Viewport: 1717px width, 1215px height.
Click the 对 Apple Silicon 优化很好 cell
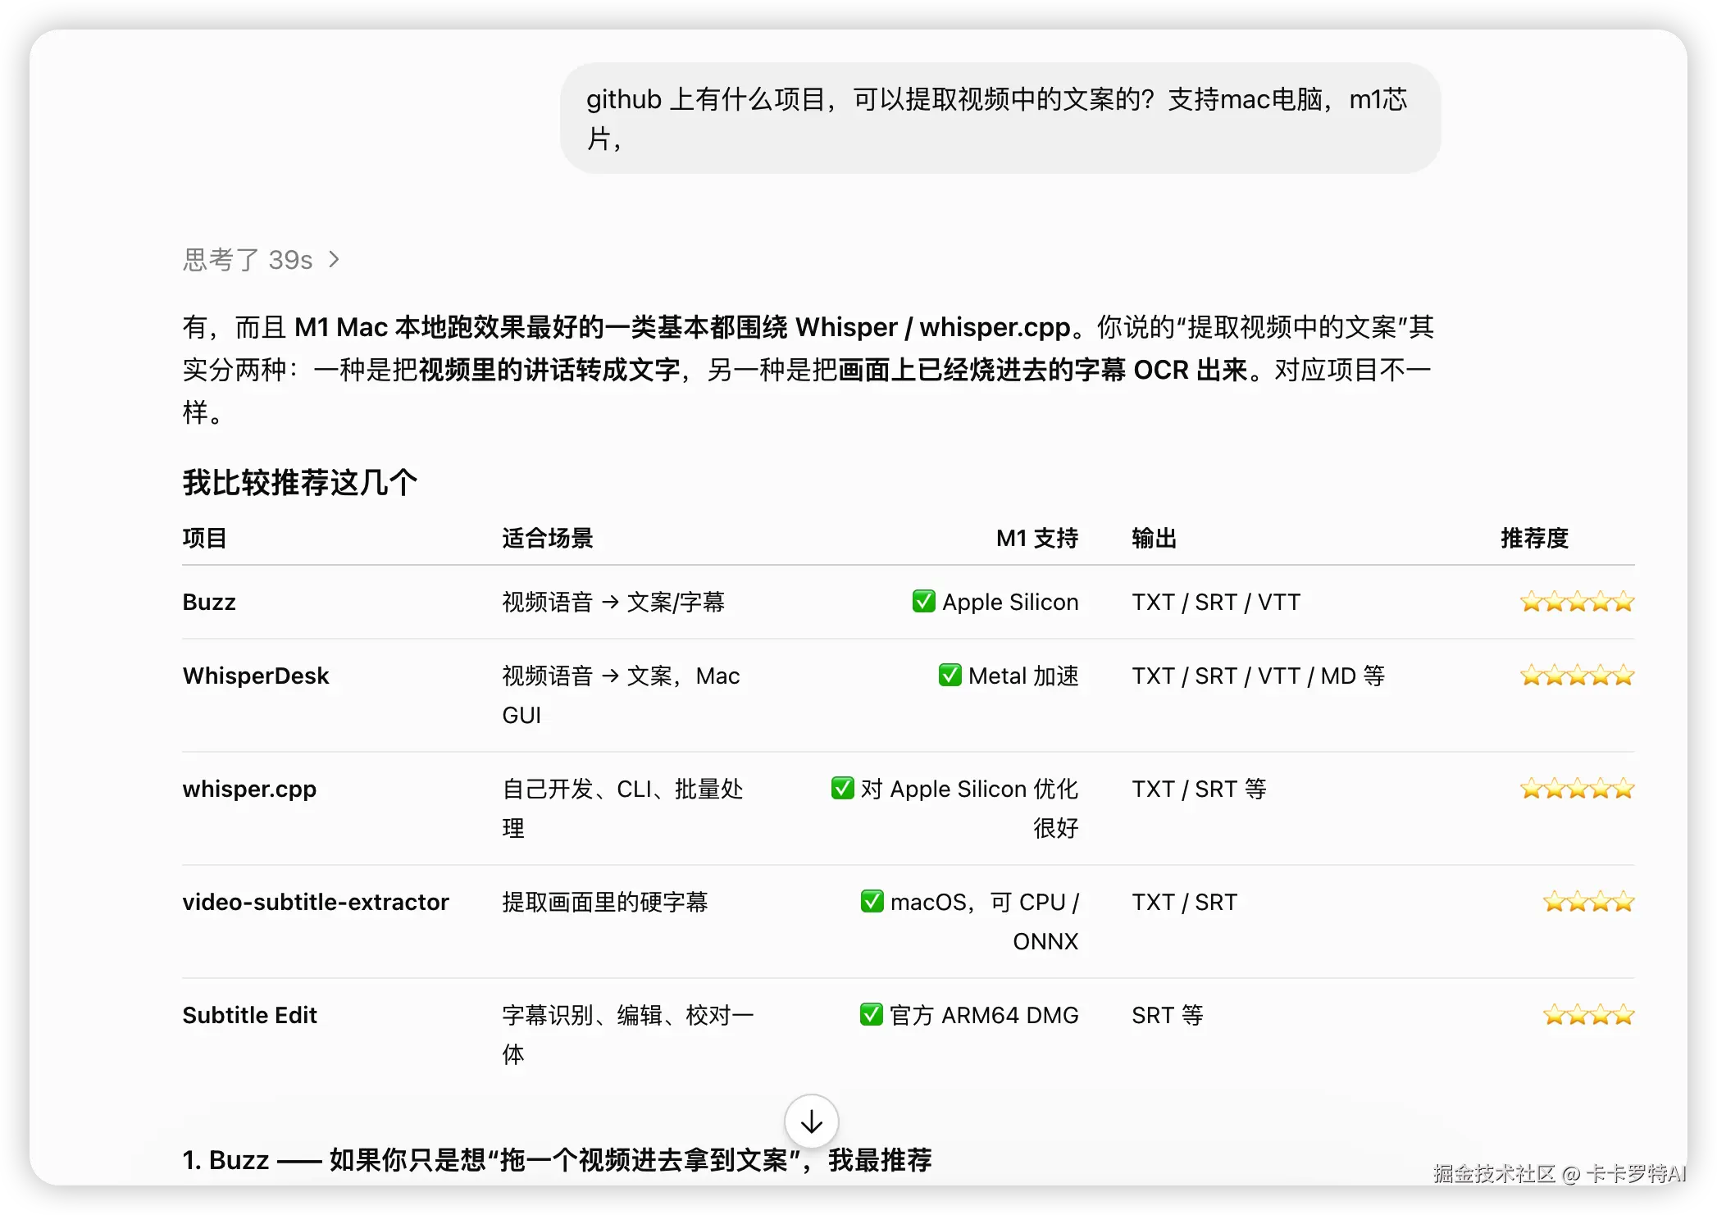click(954, 808)
